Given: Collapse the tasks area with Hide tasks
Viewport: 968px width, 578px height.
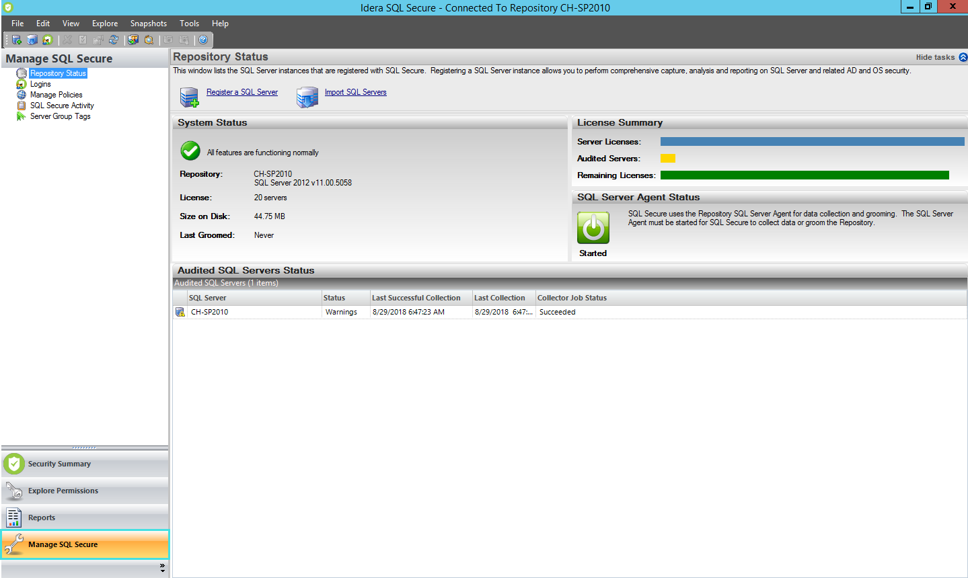Looking at the screenshot, I should pyautogui.click(x=941, y=57).
